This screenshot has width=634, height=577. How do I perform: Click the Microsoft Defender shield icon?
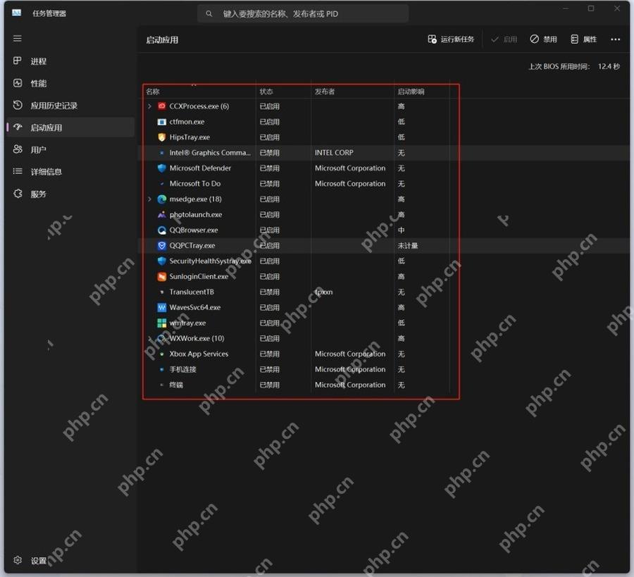[162, 168]
